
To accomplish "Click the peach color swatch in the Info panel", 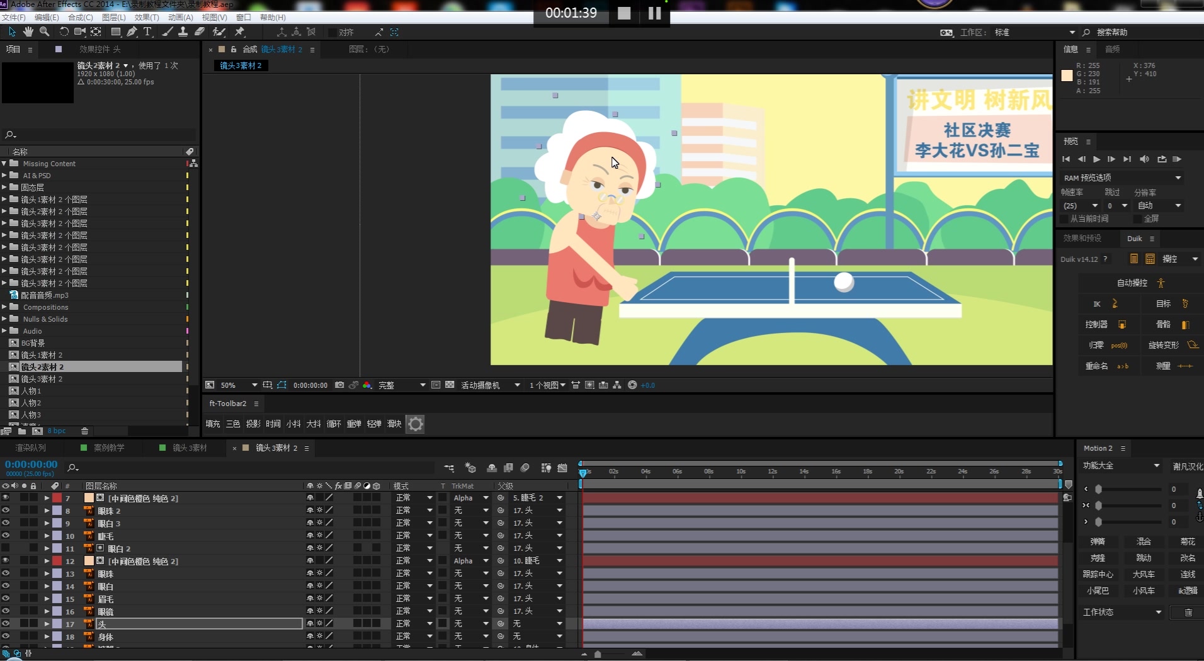I will click(1067, 76).
